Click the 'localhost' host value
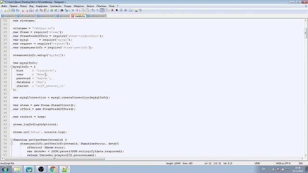 tap(46, 71)
